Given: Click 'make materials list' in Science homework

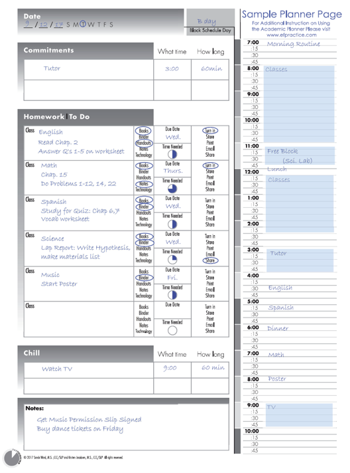Looking at the screenshot, I should tap(70, 256).
